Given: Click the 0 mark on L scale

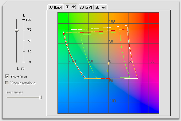Looking at the screenshot, I should point(30,62).
